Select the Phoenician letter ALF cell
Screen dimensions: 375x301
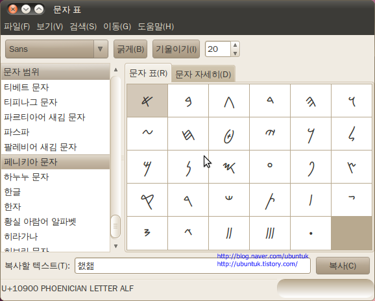point(147,101)
